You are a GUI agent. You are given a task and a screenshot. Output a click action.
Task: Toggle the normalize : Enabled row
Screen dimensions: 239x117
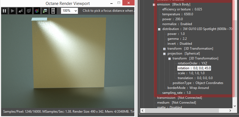[177, 24]
